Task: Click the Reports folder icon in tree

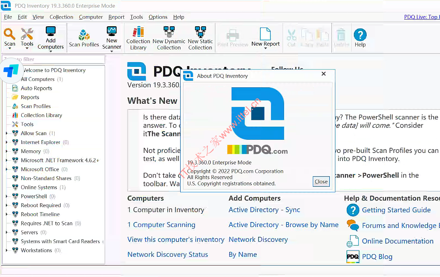Action: point(15,97)
